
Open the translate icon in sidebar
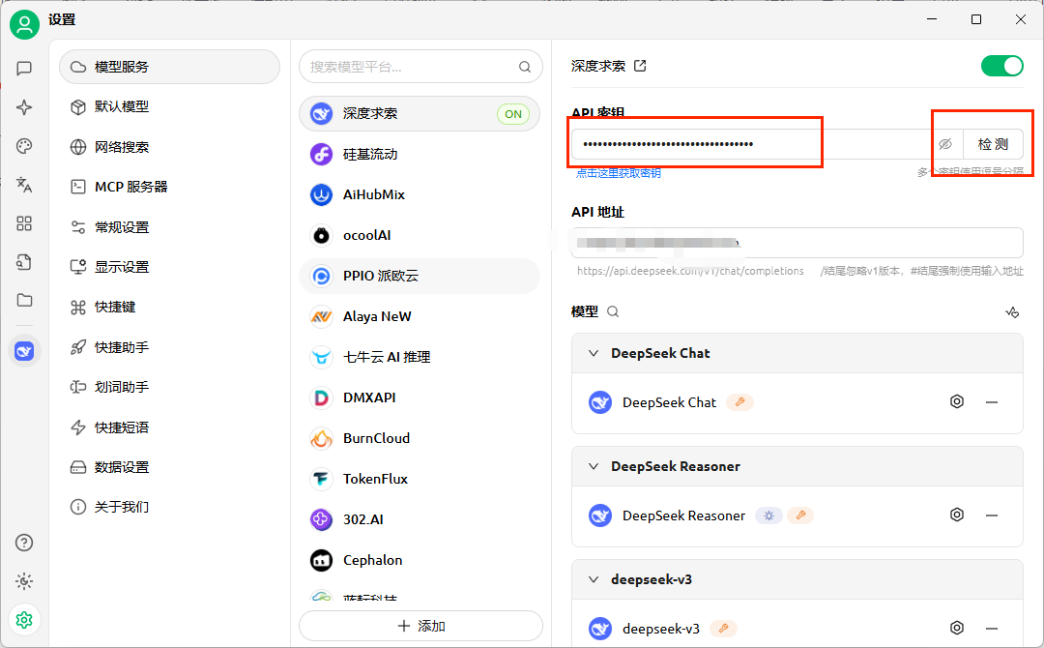(24, 185)
